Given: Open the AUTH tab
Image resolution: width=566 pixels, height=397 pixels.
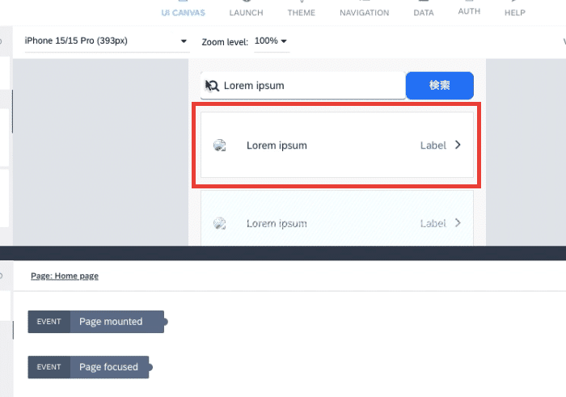Looking at the screenshot, I should (x=469, y=11).
